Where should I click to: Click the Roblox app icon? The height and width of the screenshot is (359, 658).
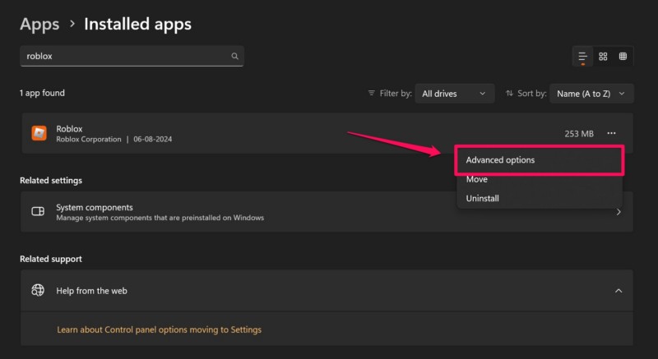coord(39,133)
